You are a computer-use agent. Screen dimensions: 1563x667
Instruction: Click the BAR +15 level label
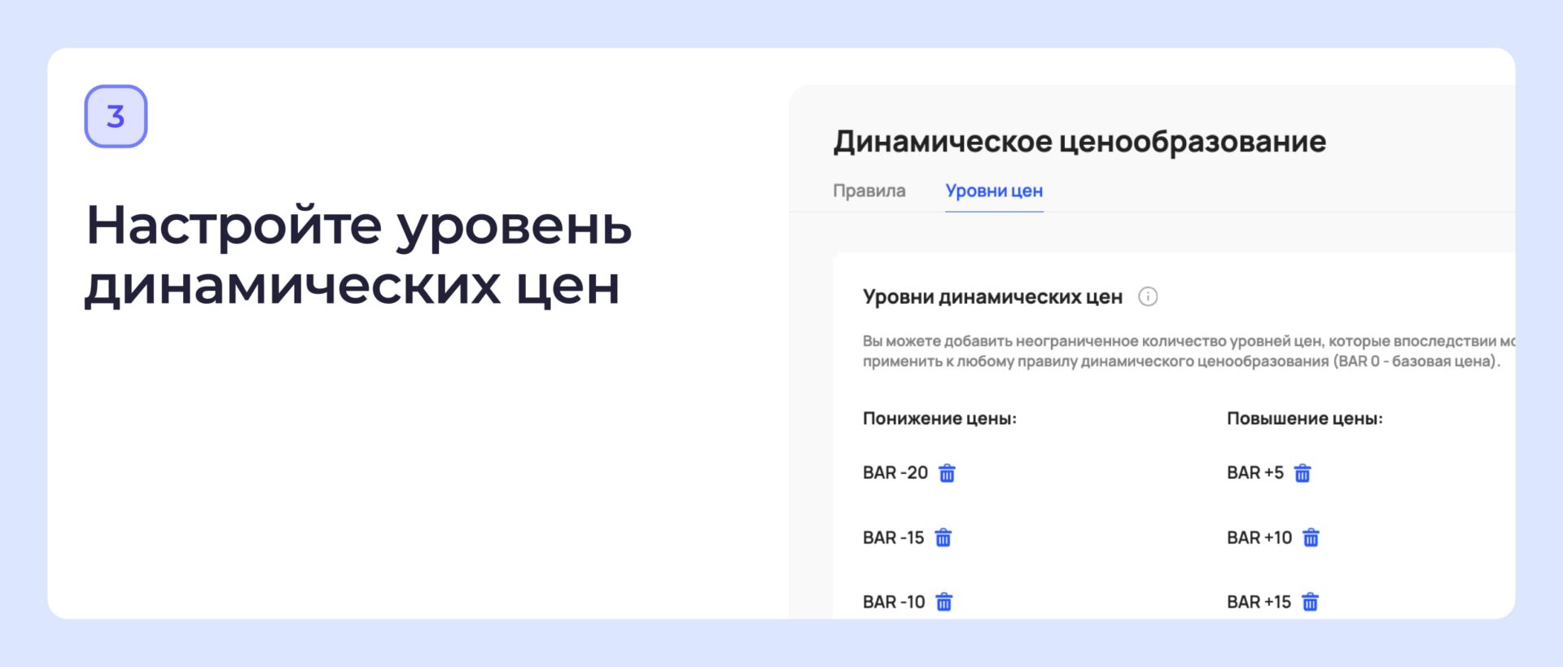click(1259, 602)
